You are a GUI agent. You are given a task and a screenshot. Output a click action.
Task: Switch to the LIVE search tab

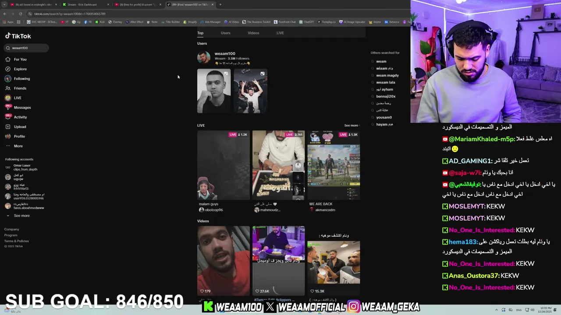pos(280,33)
